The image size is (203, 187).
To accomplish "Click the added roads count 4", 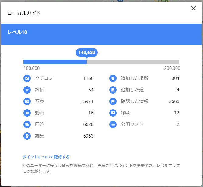I will 178,90.
